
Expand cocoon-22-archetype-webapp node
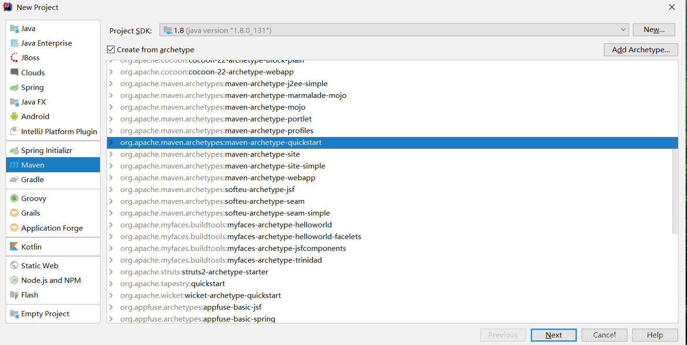111,72
